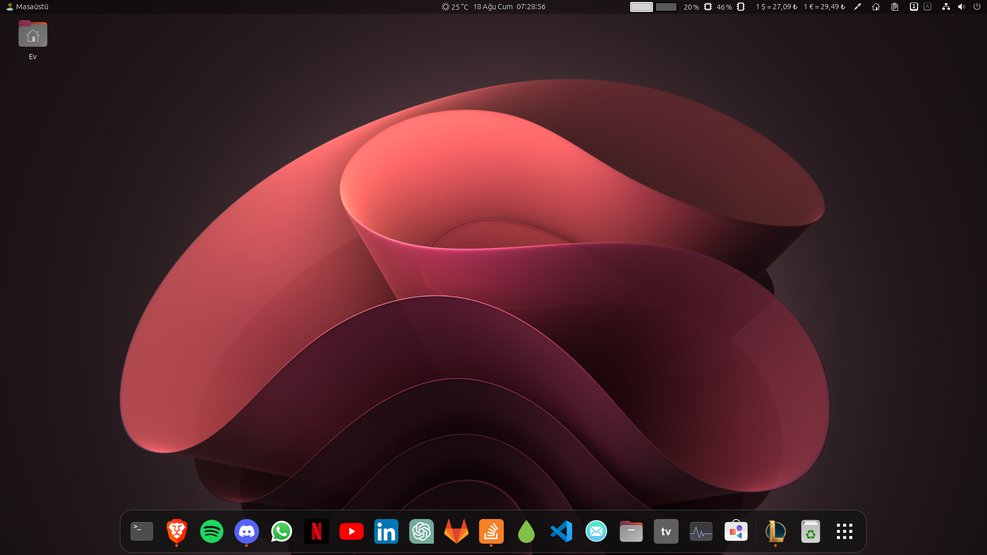Image resolution: width=987 pixels, height=555 pixels.
Task: Open the date and time menu
Action: pyautogui.click(x=509, y=7)
